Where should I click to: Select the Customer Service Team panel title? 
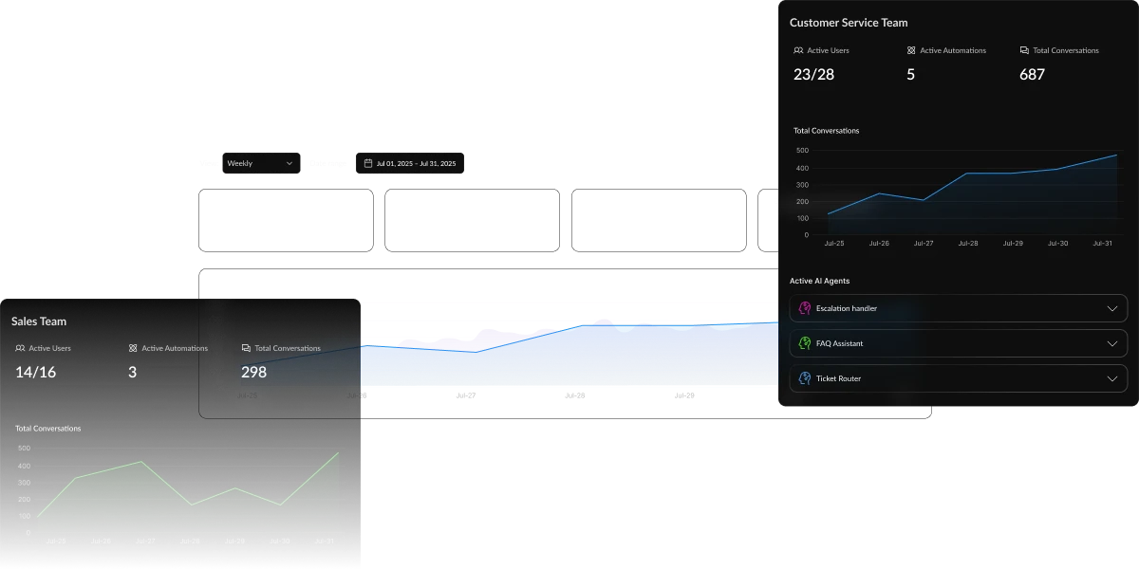[848, 23]
